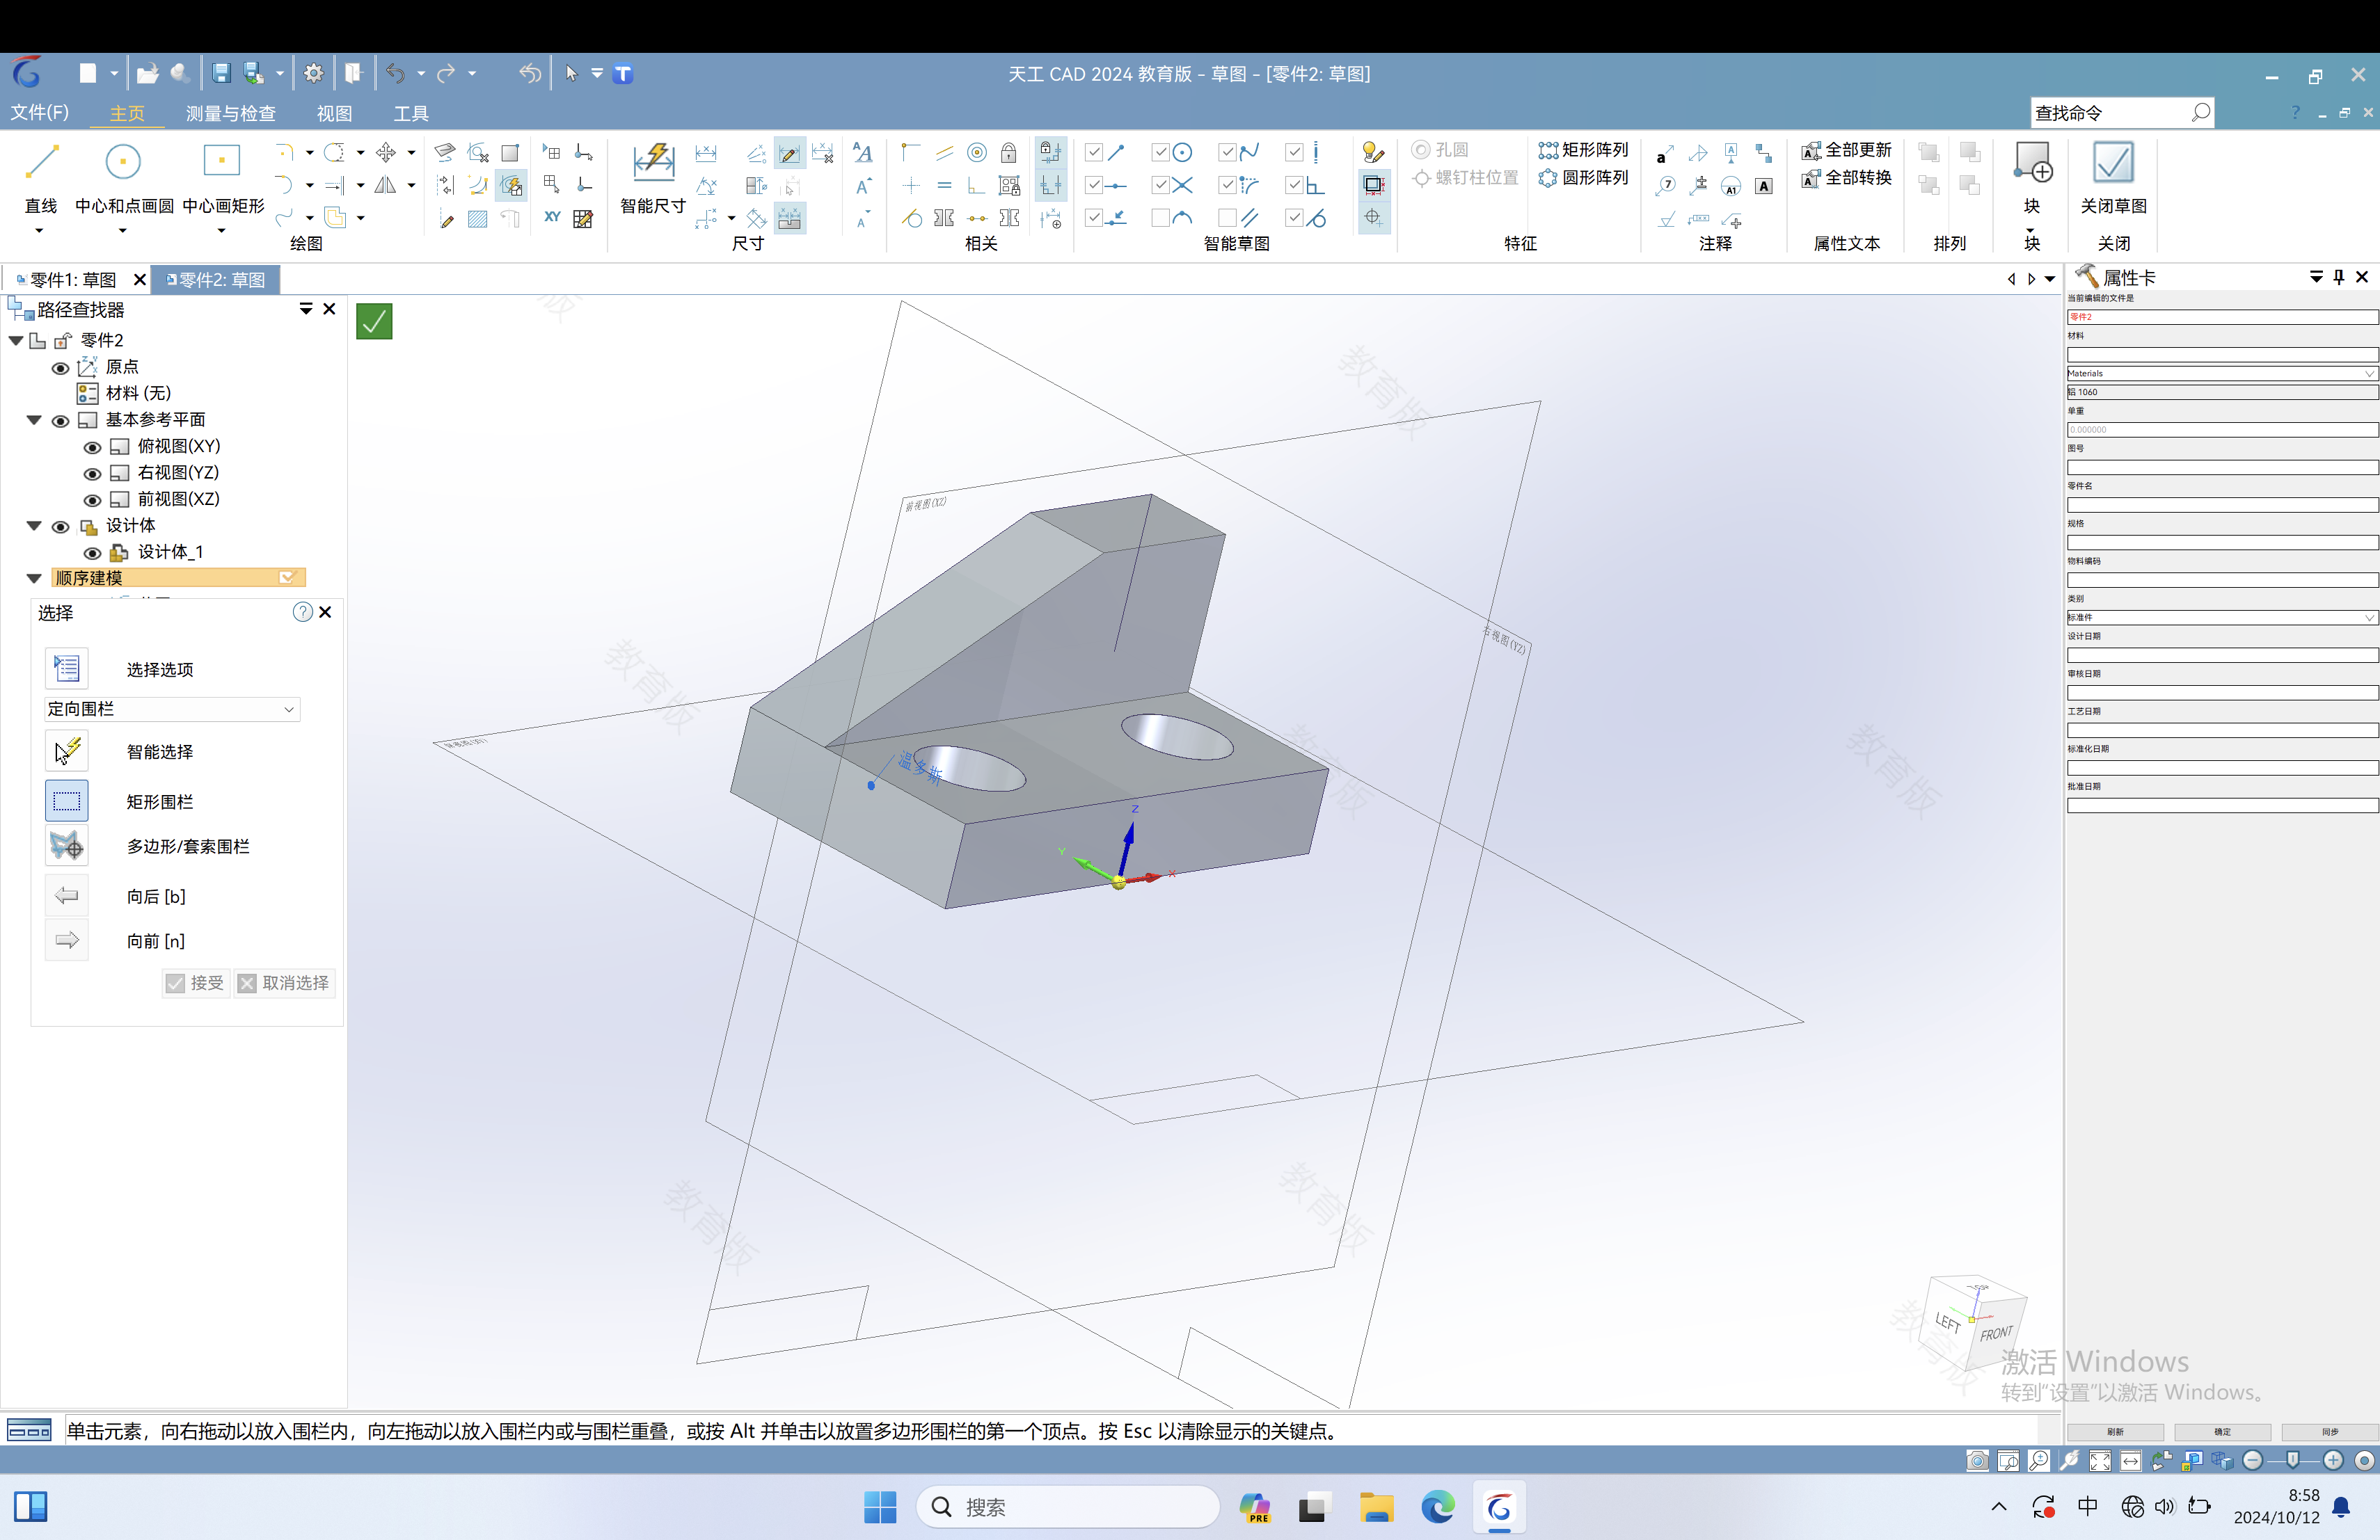This screenshot has height=1540, width=2380.
Task: Click the 圆形阵列 button
Action: [1584, 178]
